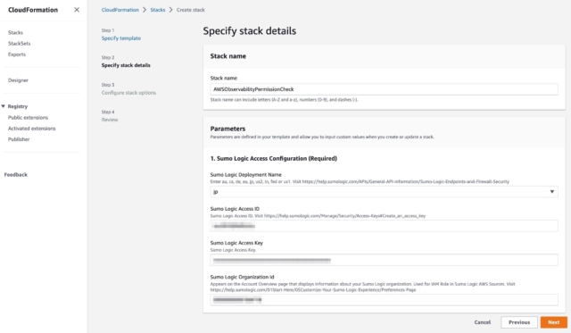Cancel the stack creation
Screen dimensions: 571x333
(482, 322)
